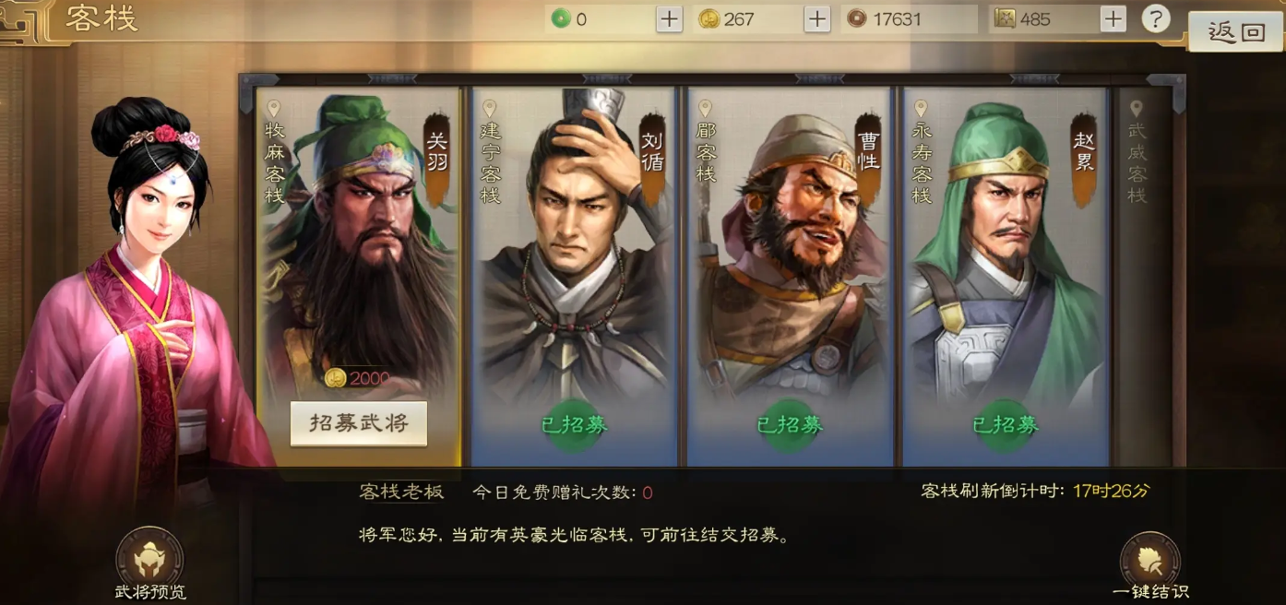
Task: Click the location pin above 牧麻客栈
Action: coord(274,109)
